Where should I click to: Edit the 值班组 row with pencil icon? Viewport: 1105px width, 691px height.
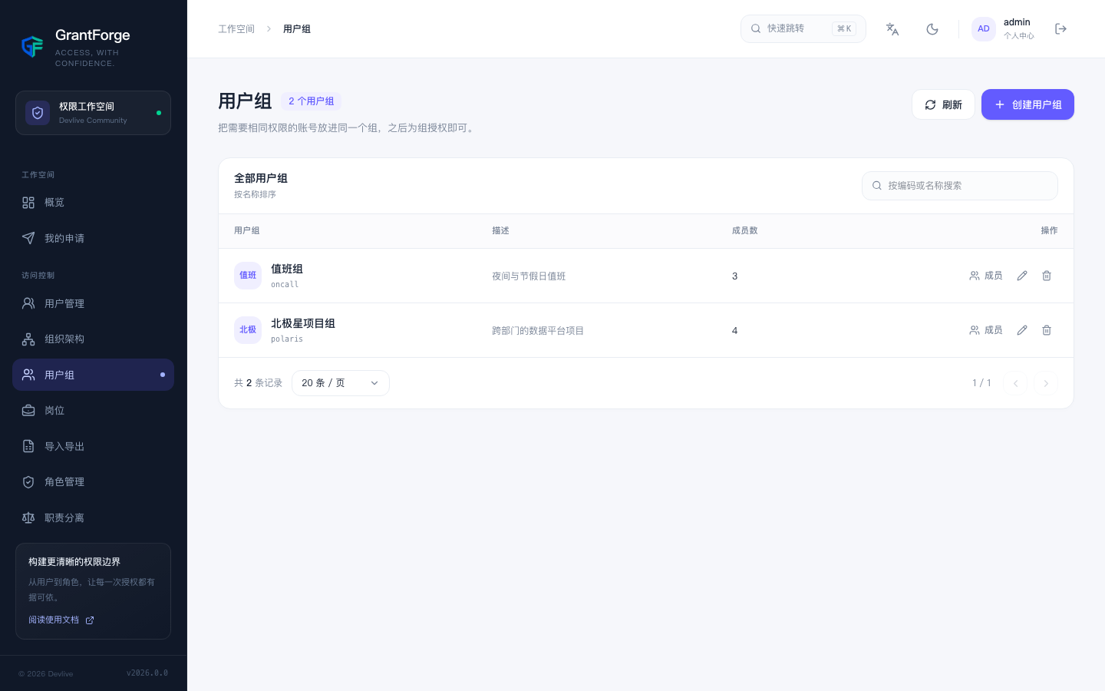(x=1022, y=276)
